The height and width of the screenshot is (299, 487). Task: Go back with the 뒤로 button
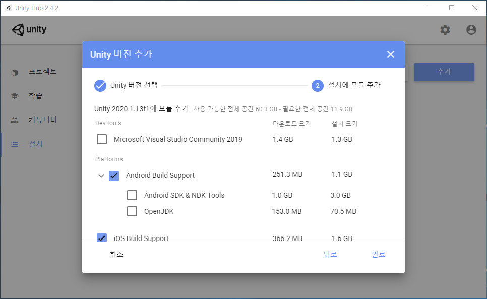click(x=330, y=254)
